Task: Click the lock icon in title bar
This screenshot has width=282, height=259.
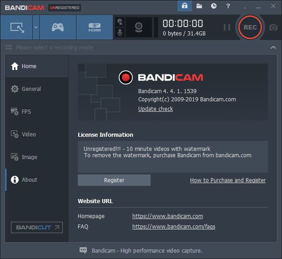Action: tap(185, 6)
